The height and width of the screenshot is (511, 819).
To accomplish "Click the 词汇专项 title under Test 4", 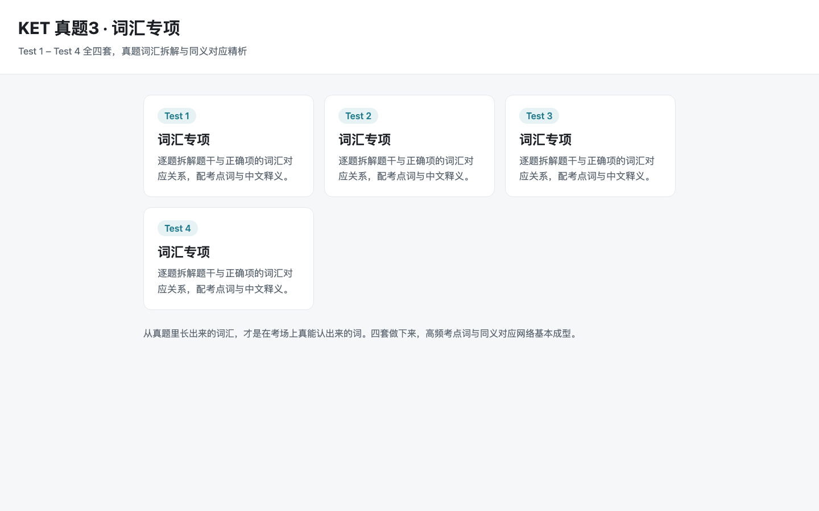I will pyautogui.click(x=184, y=252).
